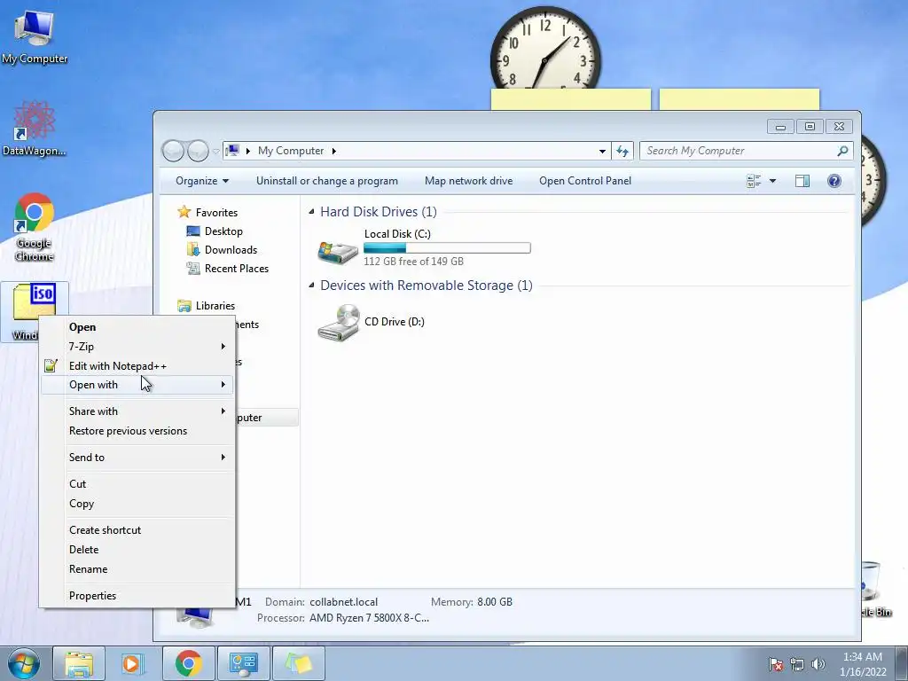This screenshot has width=908, height=681.
Task: Open the network tray icon
Action: pos(797,664)
